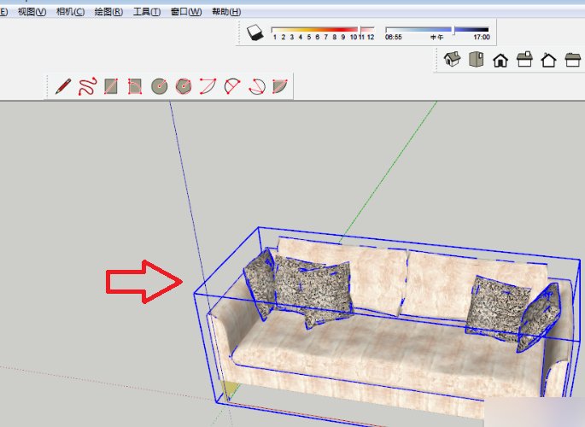Toggle shadow display button
This screenshot has width=585, height=427.
click(254, 33)
